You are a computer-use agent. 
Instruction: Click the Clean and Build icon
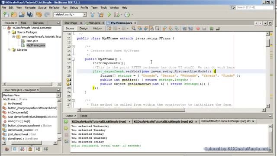(100, 14)
